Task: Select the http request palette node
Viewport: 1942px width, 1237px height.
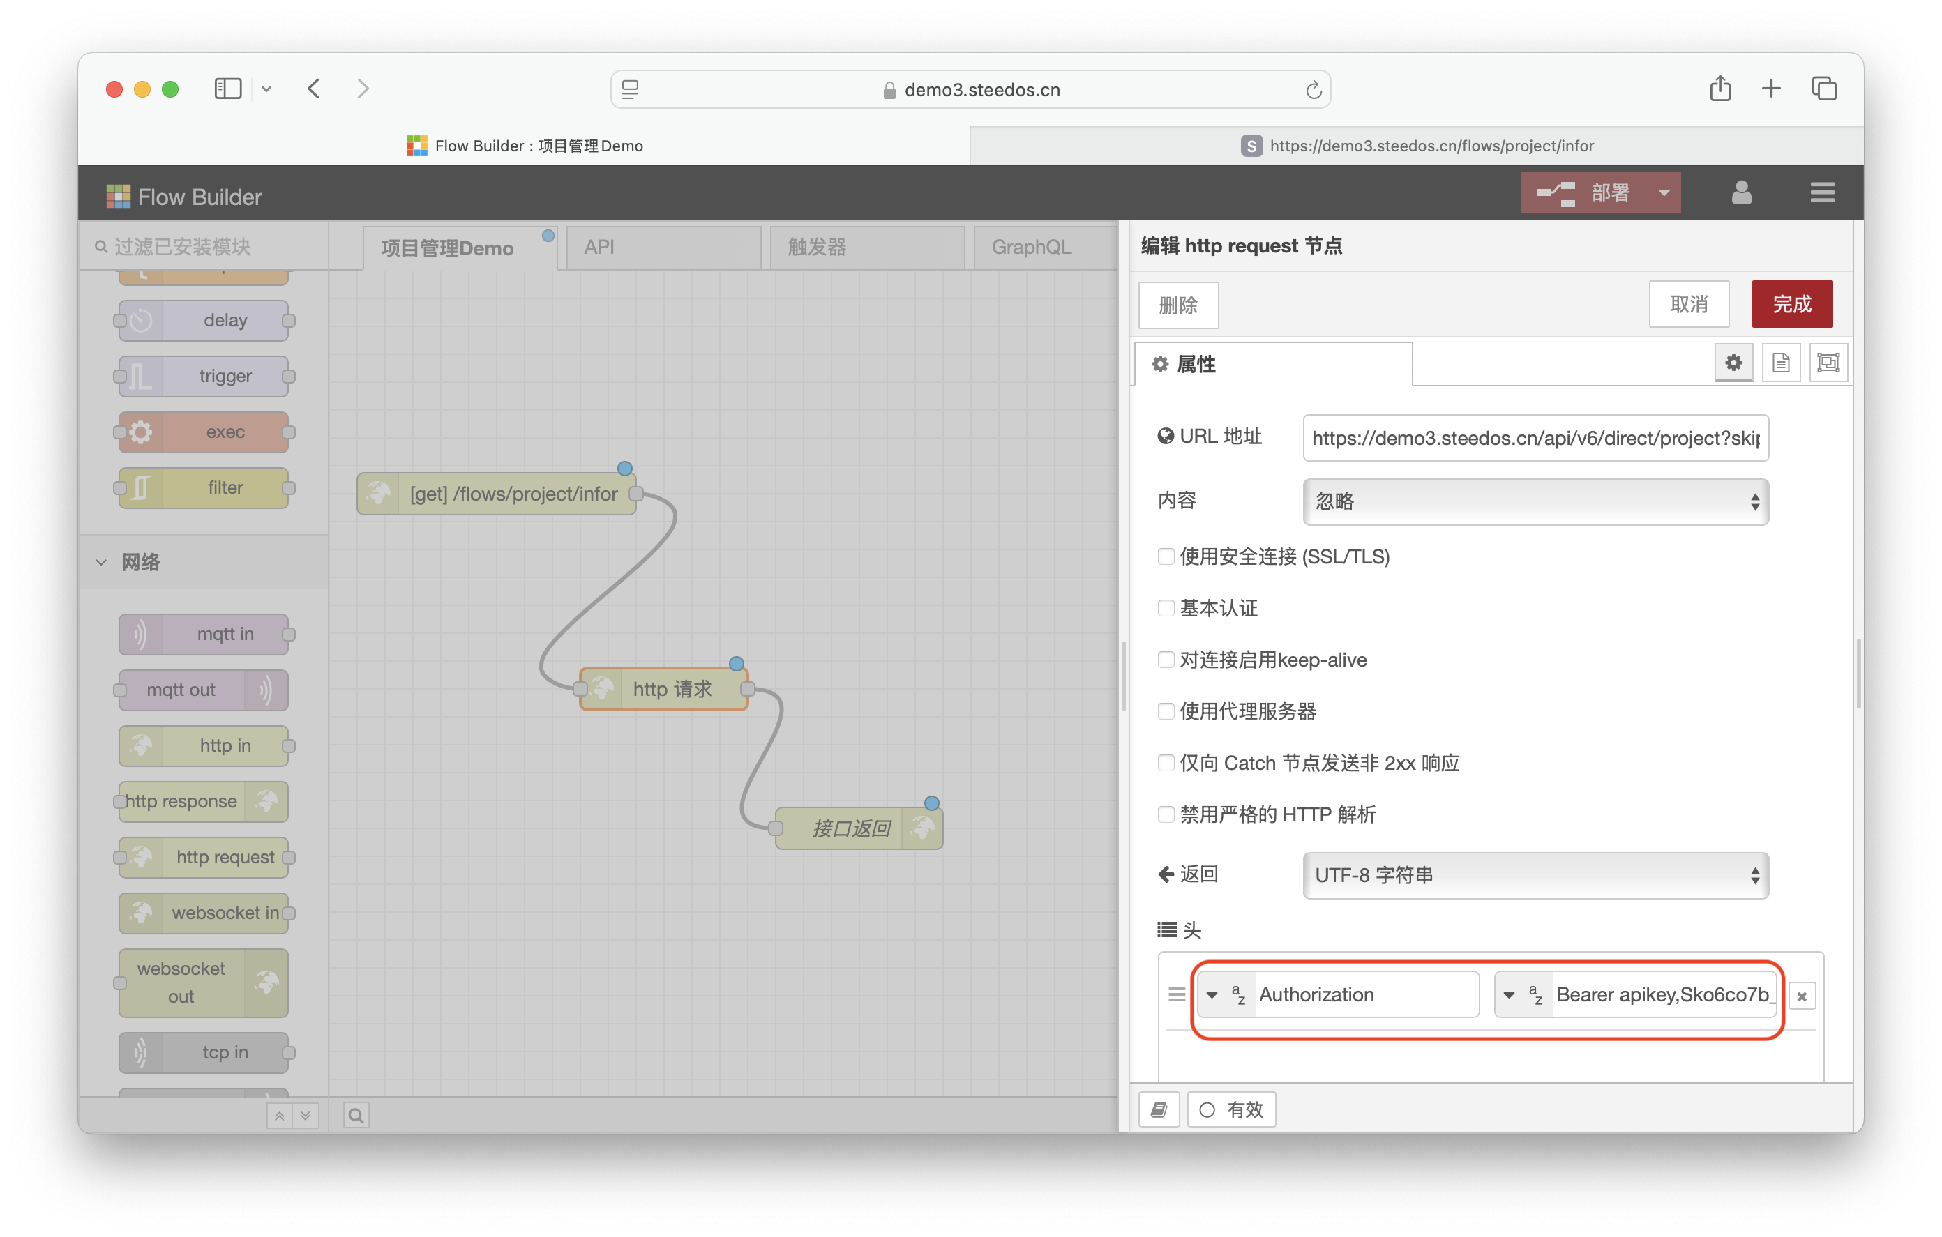Action: [203, 856]
